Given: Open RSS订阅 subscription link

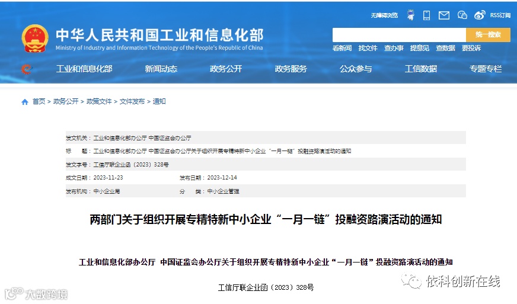Looking at the screenshot, I should tap(500, 15).
